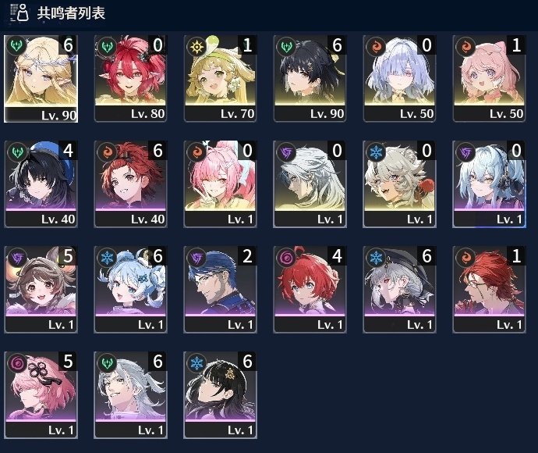Select the light-blue-haired character with headphones

tap(489, 184)
